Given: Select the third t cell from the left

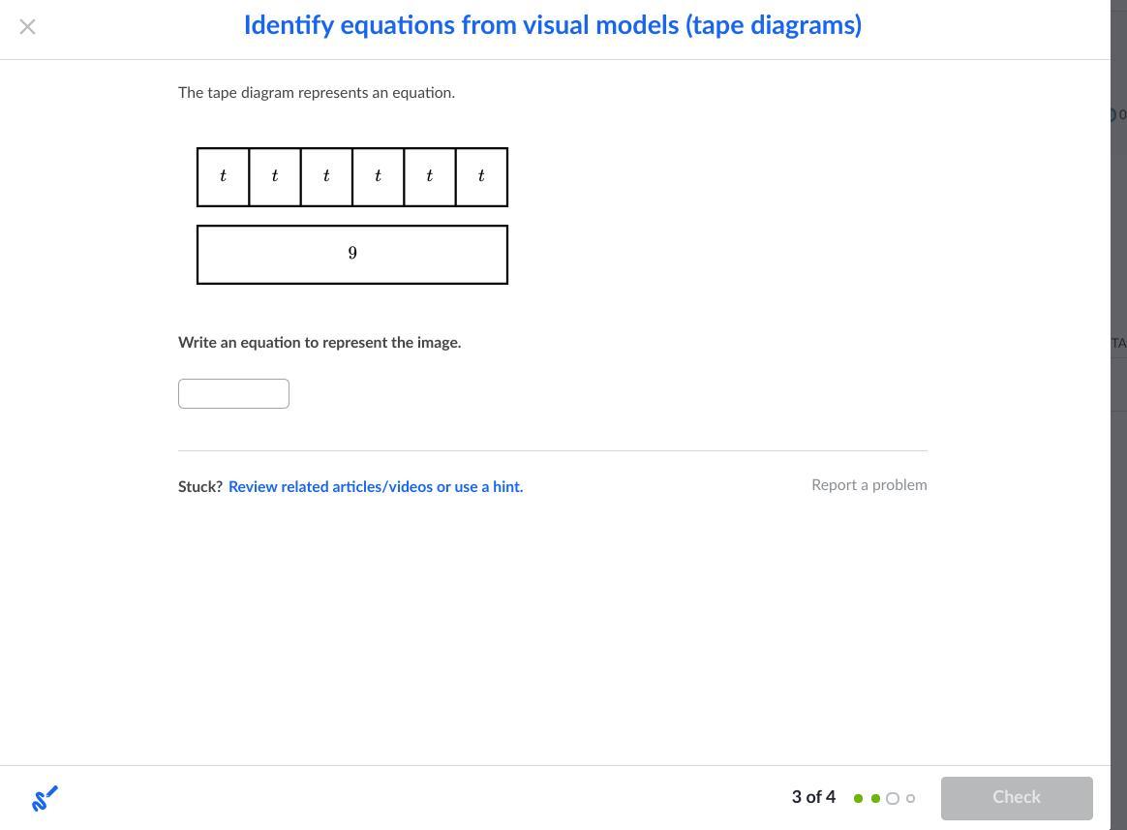Looking at the screenshot, I should click(326, 177).
